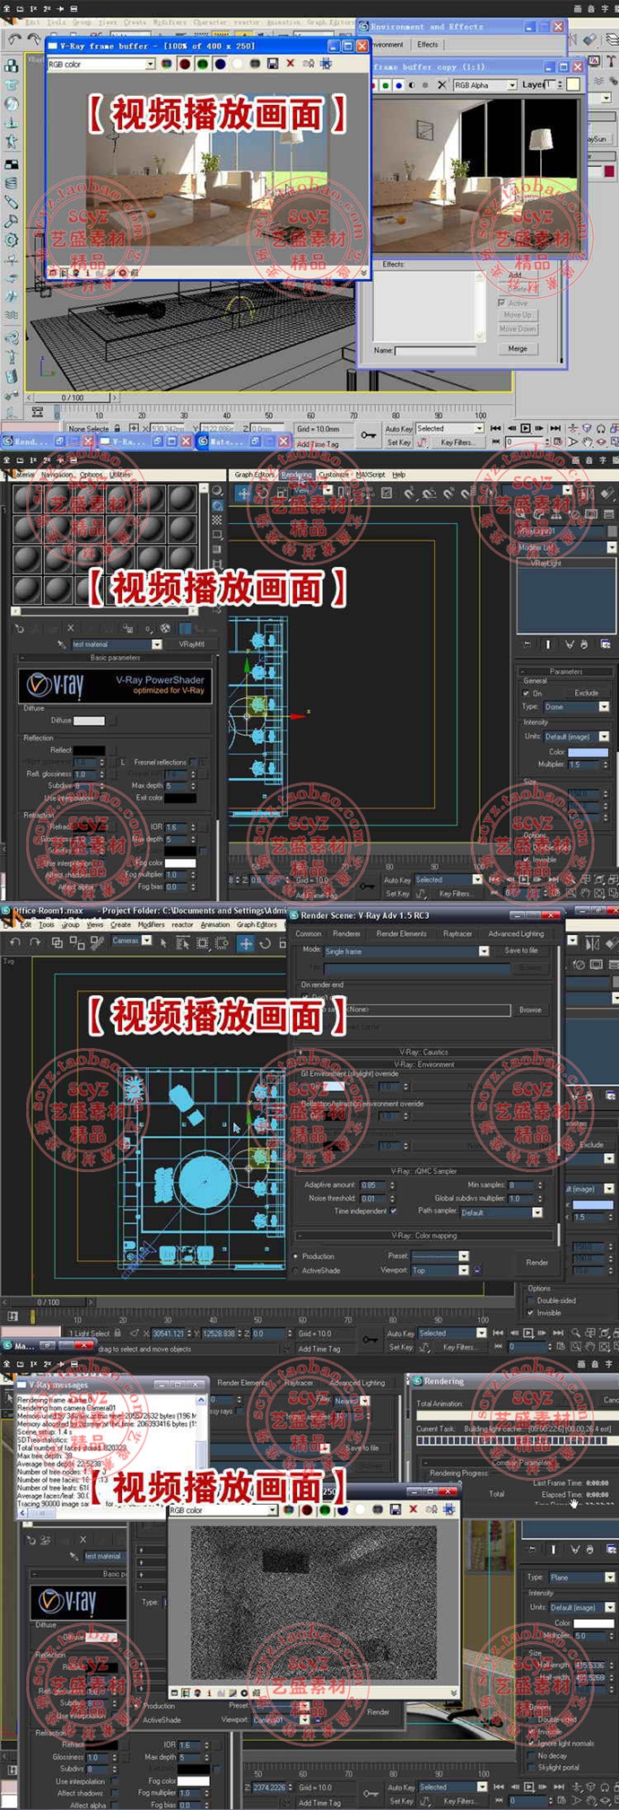Click the Select and Move tool in the Dome light viewport toolbar

243,494
